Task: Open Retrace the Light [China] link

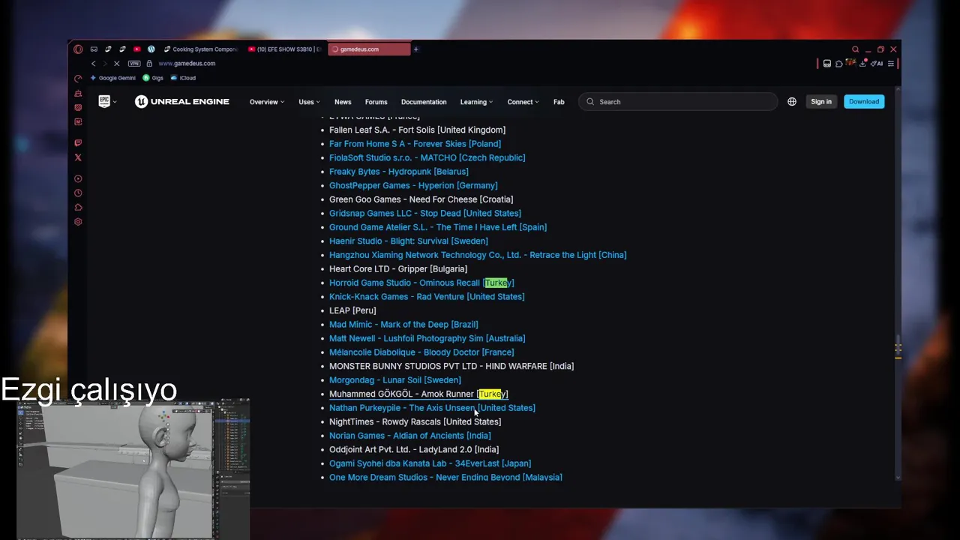Action: tap(478, 255)
